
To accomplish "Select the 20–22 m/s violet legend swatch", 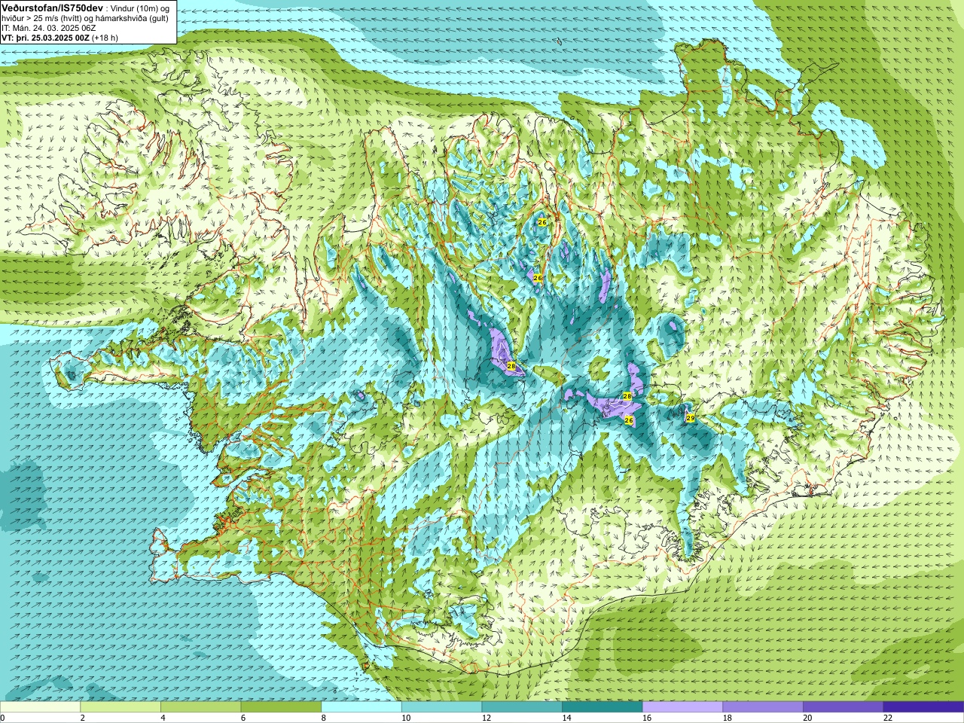I will point(843,707).
